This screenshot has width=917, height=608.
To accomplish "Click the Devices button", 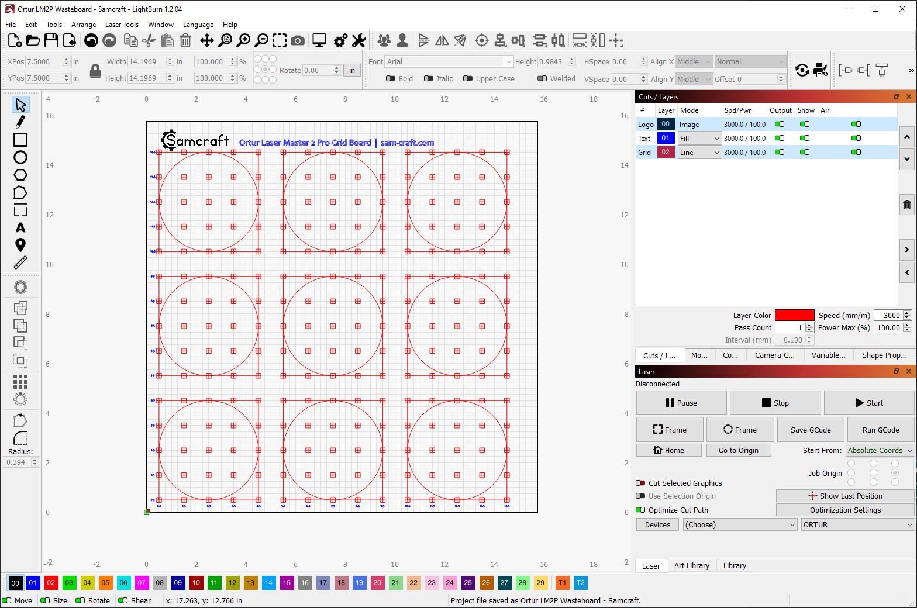I will 657,524.
